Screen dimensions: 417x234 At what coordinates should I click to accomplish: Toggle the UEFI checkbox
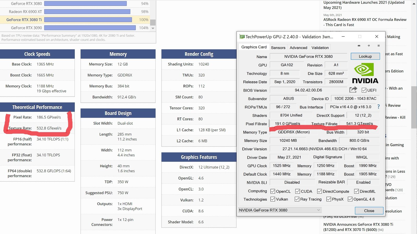click(x=364, y=90)
